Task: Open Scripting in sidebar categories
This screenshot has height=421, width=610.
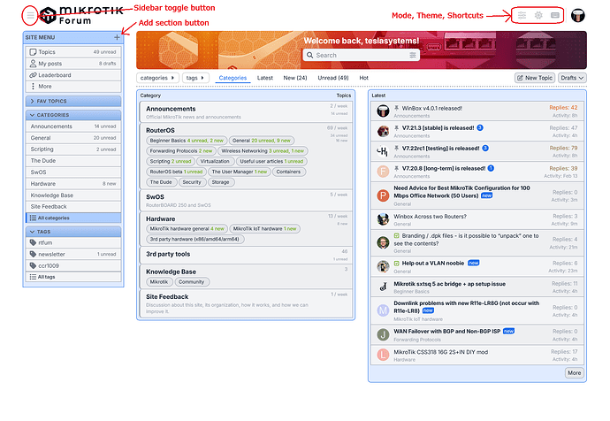Action: point(73,149)
